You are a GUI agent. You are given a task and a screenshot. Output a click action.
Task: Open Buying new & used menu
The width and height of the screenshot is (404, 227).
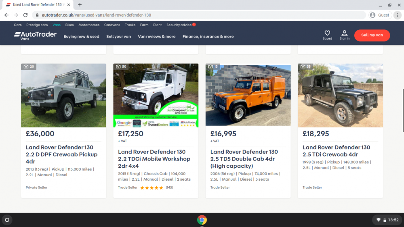82,37
